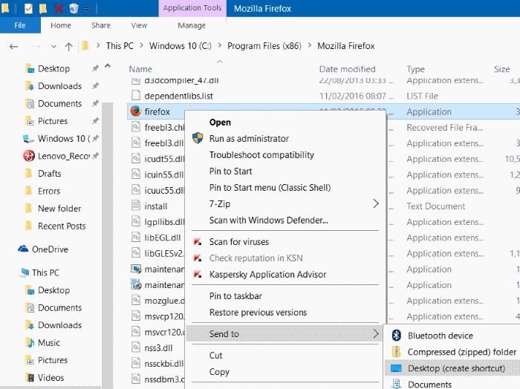Viewport: 520px width, 389px height.
Task: Go back using the back arrow
Action: [13, 46]
